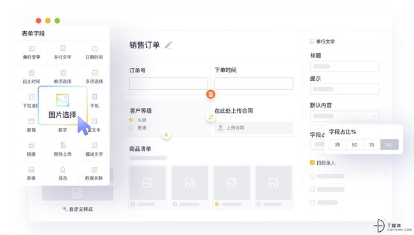
Task: Select the 头部 radio option
Action: [x=131, y=120]
